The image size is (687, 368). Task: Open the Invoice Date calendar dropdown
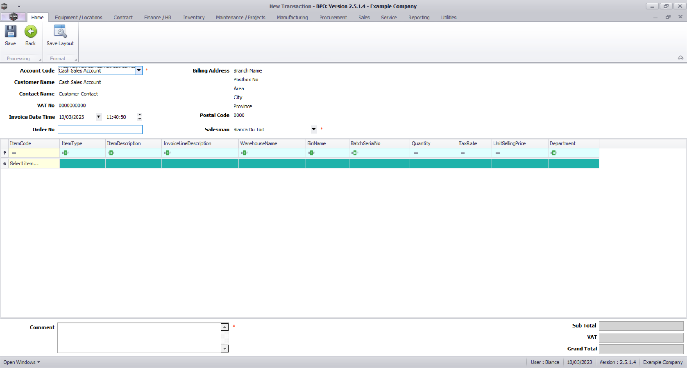click(98, 117)
